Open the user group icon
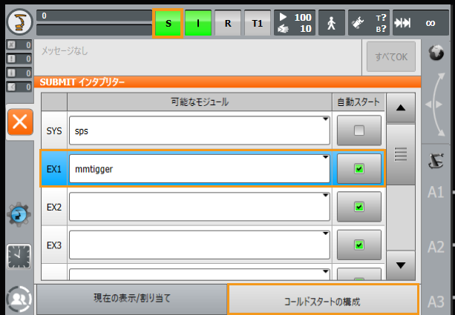 point(19,299)
